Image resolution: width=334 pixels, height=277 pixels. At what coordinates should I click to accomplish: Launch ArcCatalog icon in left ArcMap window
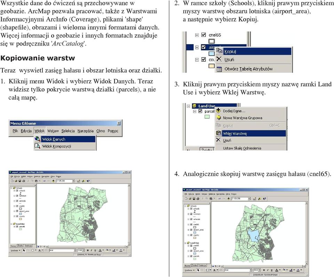(83, 181)
